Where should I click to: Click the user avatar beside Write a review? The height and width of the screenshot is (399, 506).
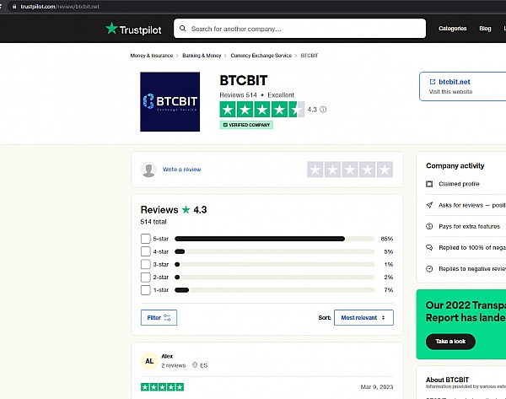pos(148,170)
